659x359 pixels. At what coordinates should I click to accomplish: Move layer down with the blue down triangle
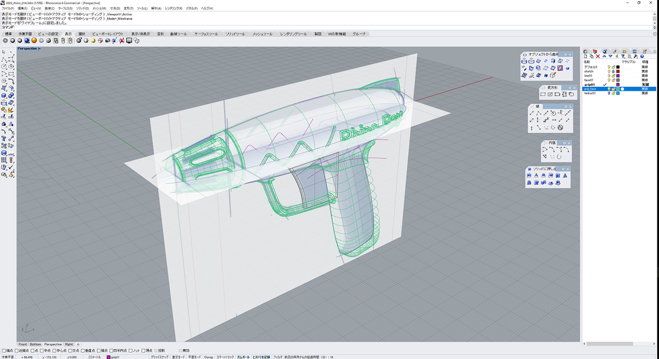click(x=611, y=56)
